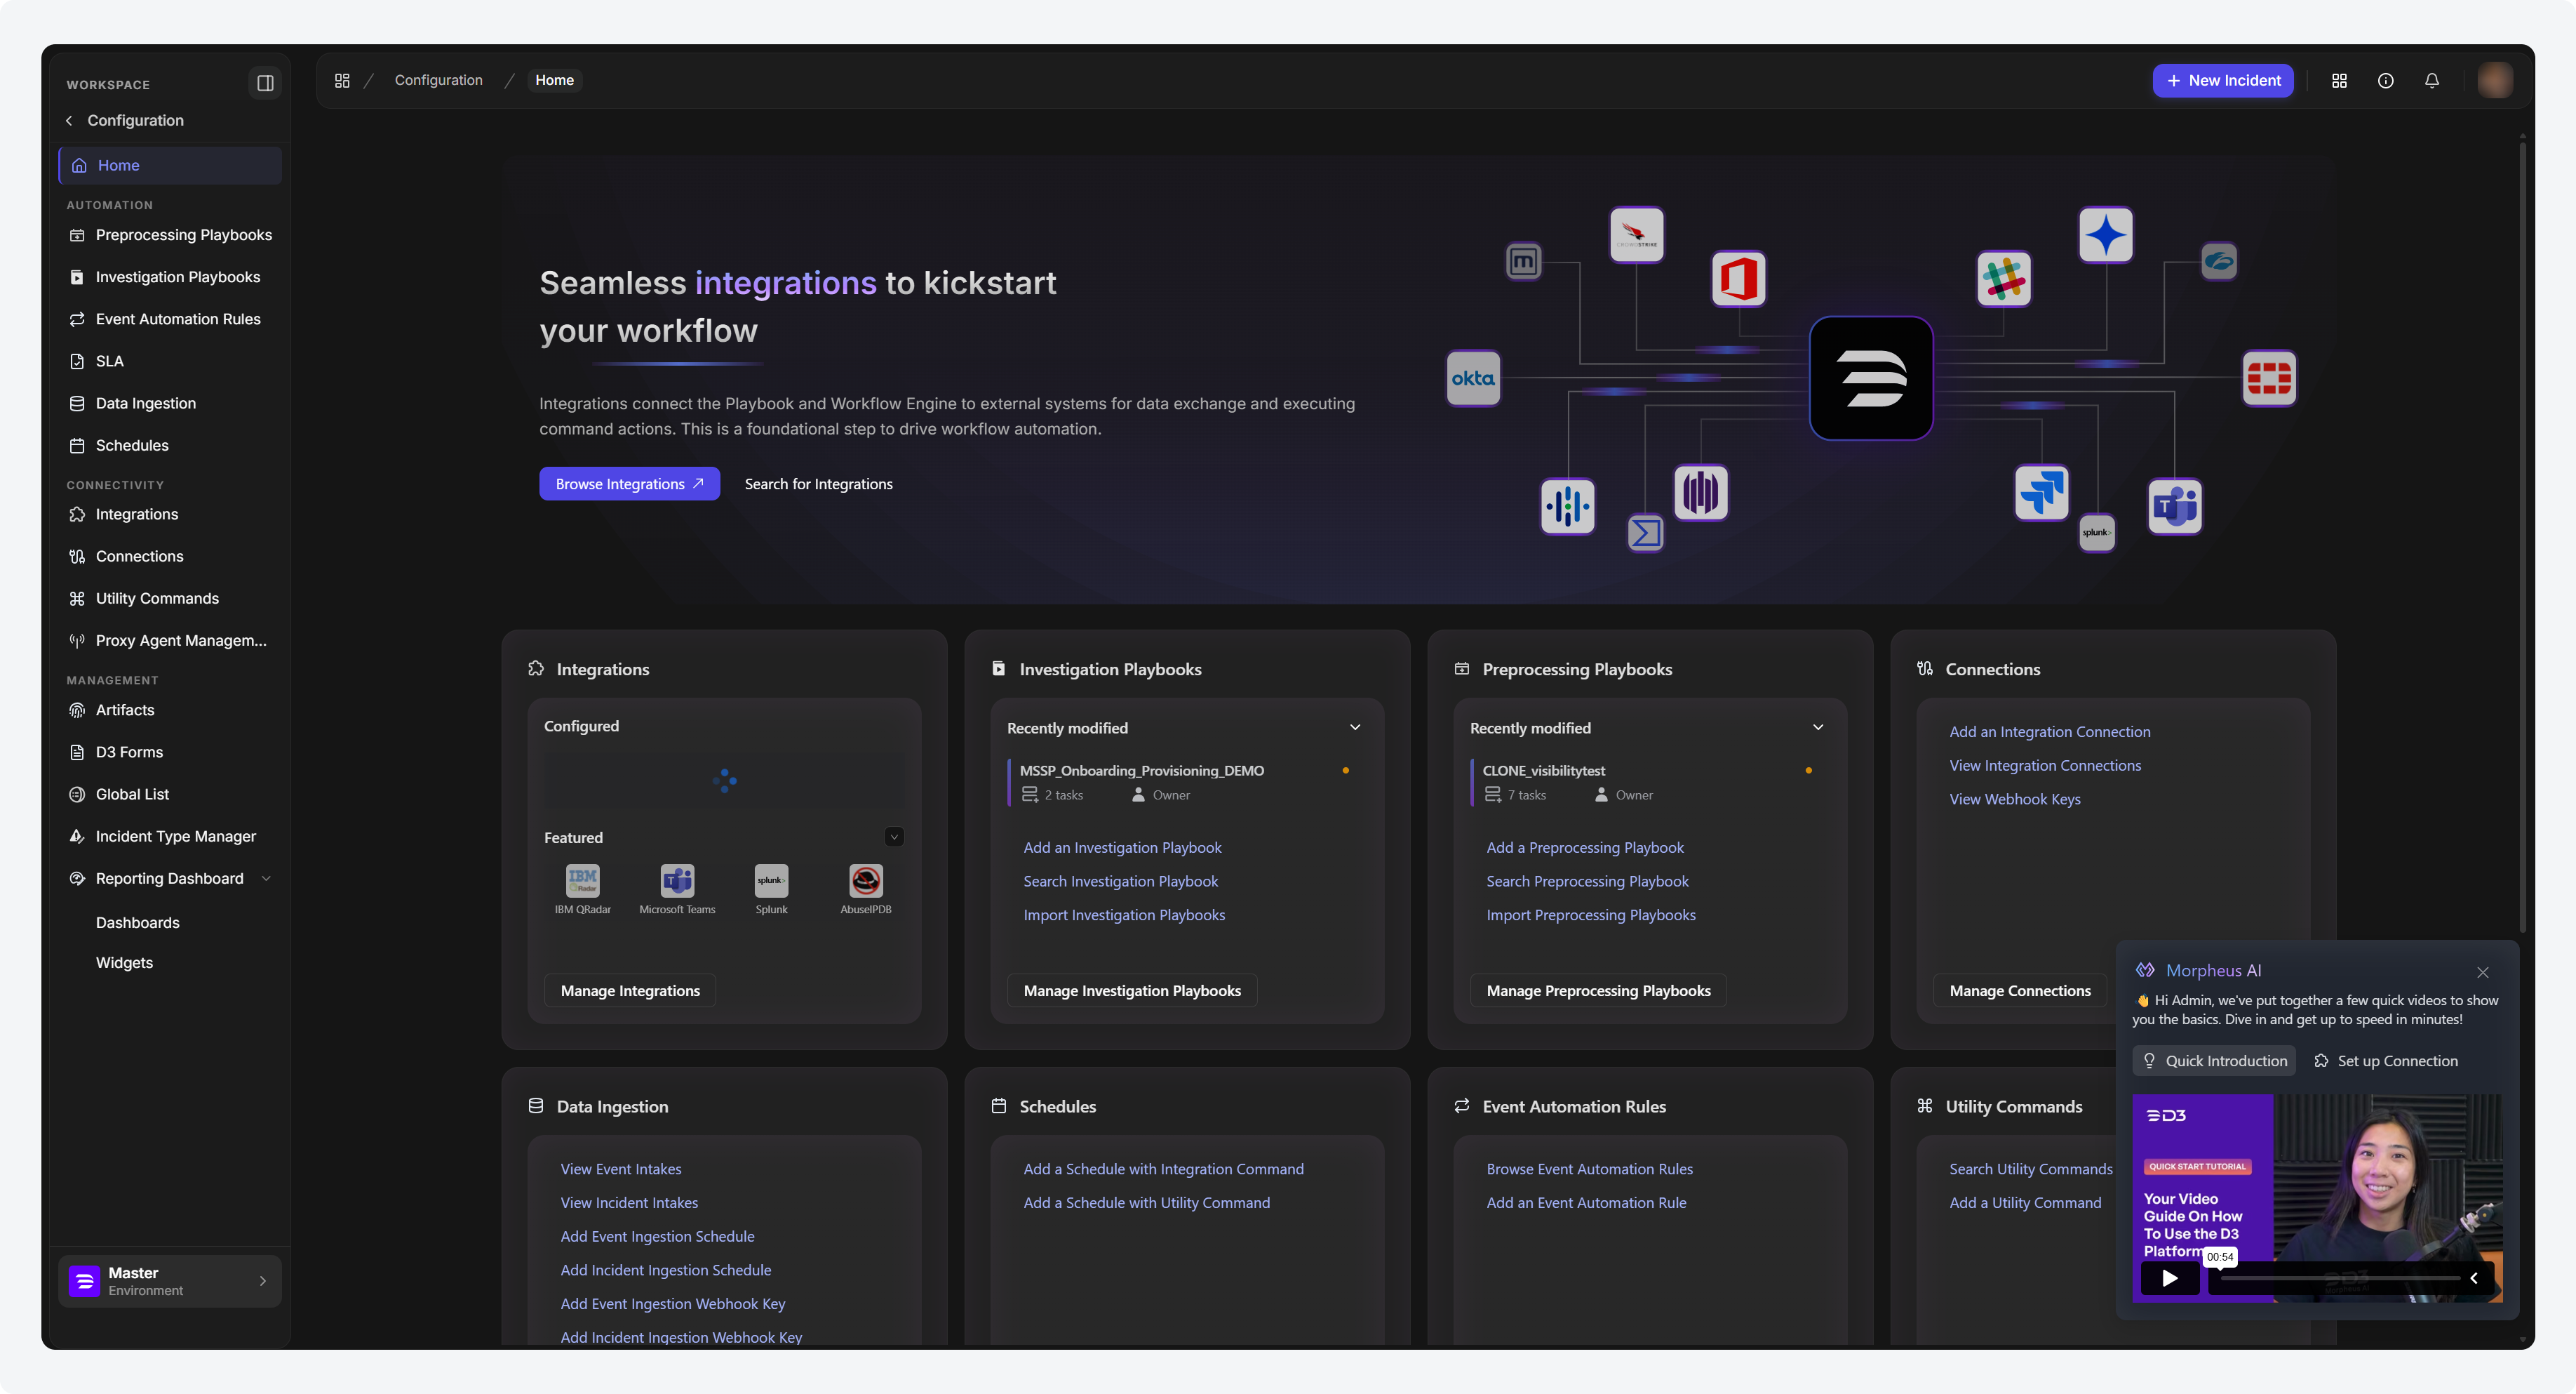Open the Master Environment switcher chevron
The image size is (2576, 1394).
[263, 1281]
